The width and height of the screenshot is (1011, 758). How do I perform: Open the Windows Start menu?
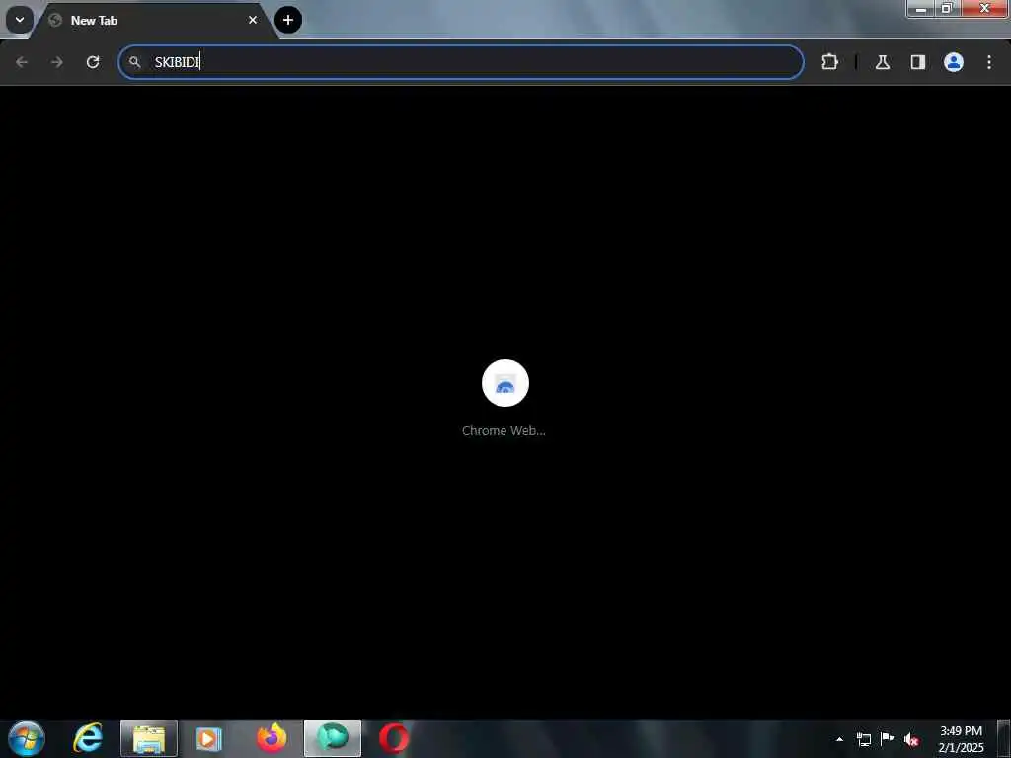pos(27,738)
